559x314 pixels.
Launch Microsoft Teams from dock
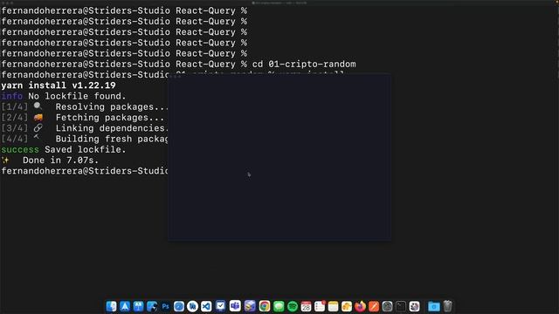pyautogui.click(x=235, y=306)
